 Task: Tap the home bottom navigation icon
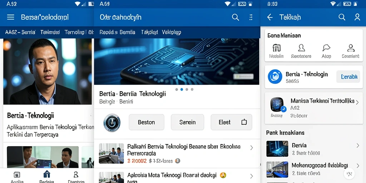click(47, 174)
